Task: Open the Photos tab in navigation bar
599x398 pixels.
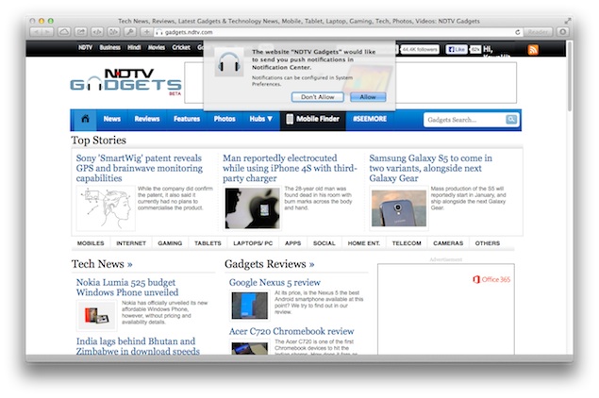Action: click(x=225, y=119)
